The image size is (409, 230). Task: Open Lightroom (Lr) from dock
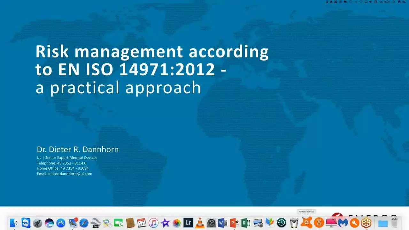coord(188,223)
